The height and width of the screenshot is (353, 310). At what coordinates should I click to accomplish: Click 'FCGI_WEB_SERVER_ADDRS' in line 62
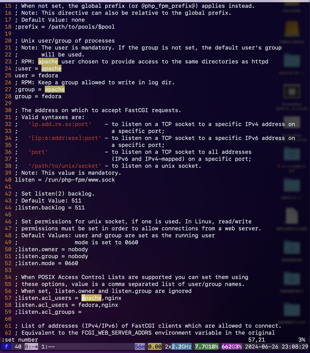coord(116,333)
